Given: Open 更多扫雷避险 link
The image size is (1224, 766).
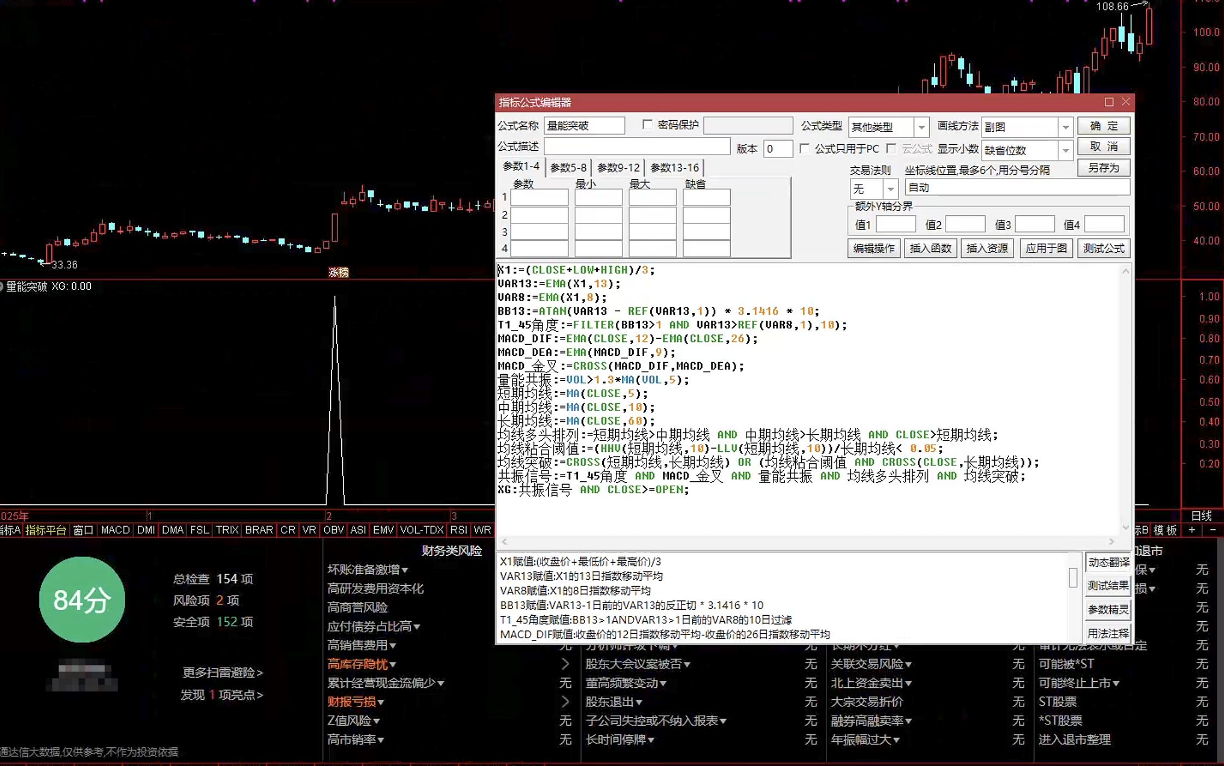Looking at the screenshot, I should coord(223,673).
